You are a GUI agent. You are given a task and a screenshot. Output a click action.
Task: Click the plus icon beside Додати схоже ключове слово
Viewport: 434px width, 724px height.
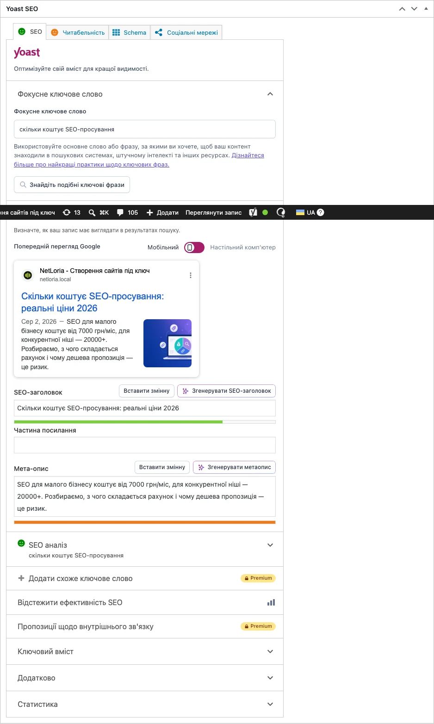(x=21, y=578)
